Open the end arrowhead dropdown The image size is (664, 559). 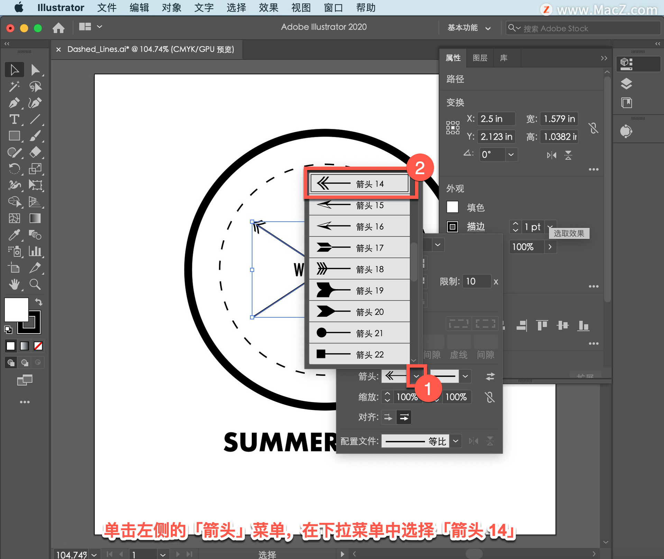click(x=465, y=376)
